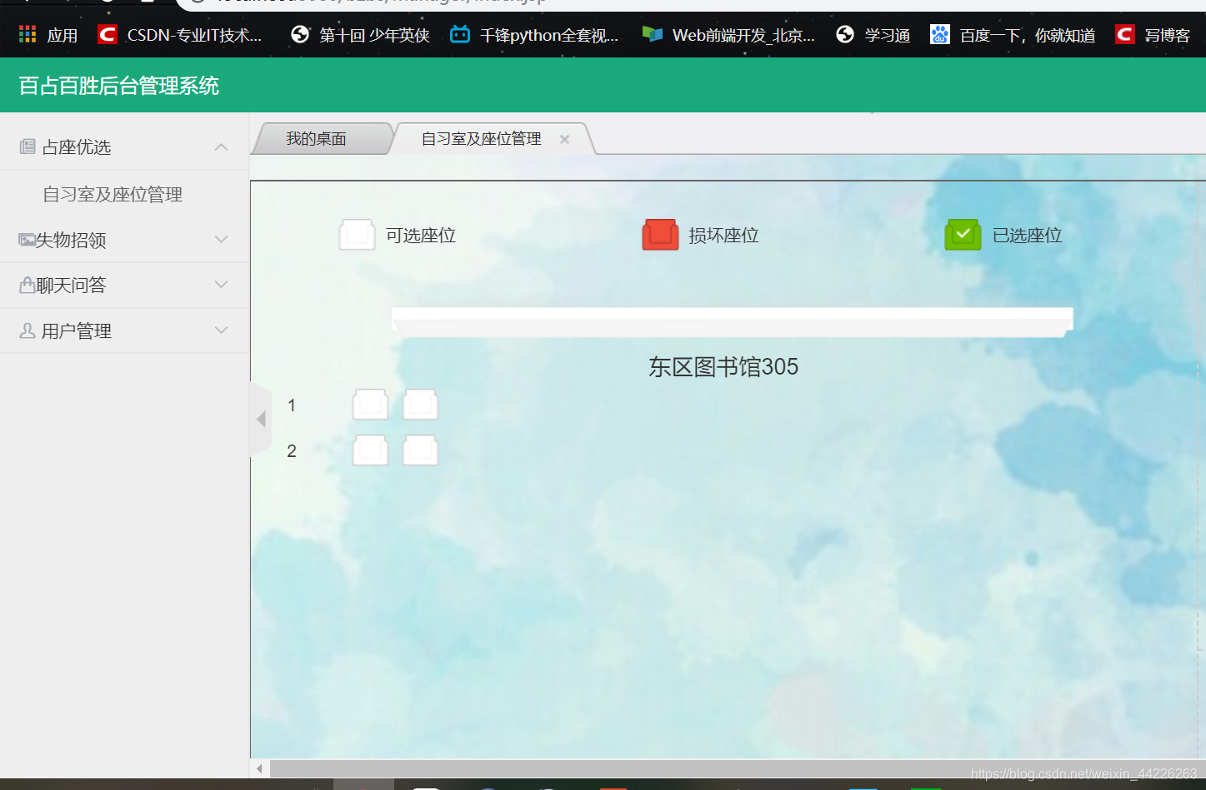
Task: Click the CSDN-专业IT技术 bookmark icon
Action: (108, 34)
